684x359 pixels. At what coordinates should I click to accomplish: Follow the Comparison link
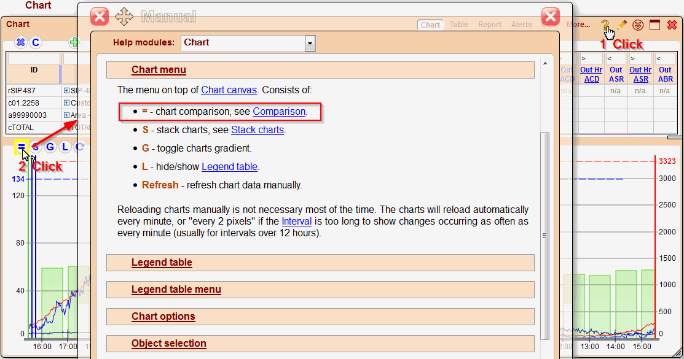pyautogui.click(x=279, y=112)
